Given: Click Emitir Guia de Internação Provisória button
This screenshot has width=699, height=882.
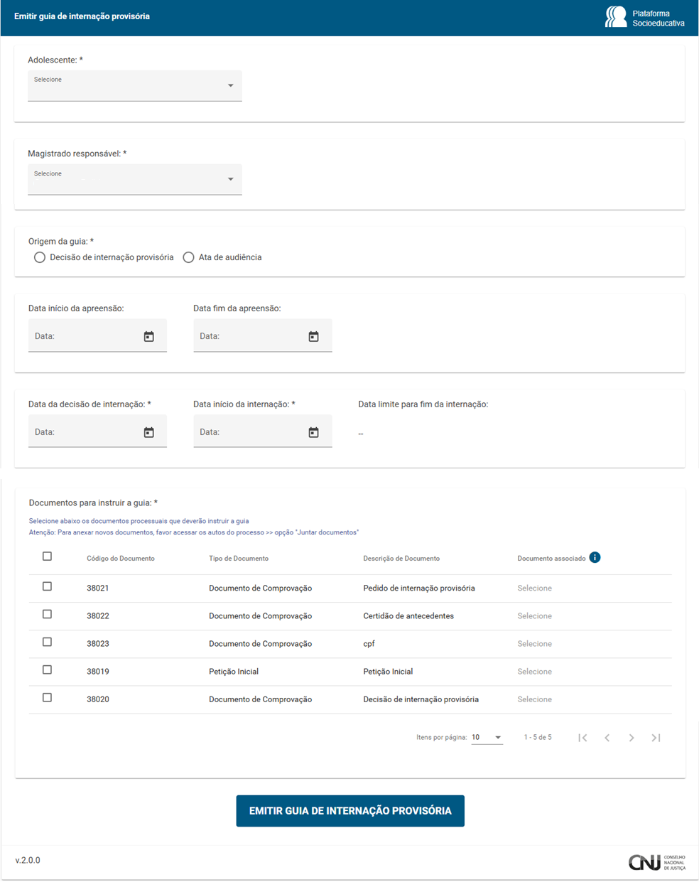Looking at the screenshot, I should pos(349,811).
